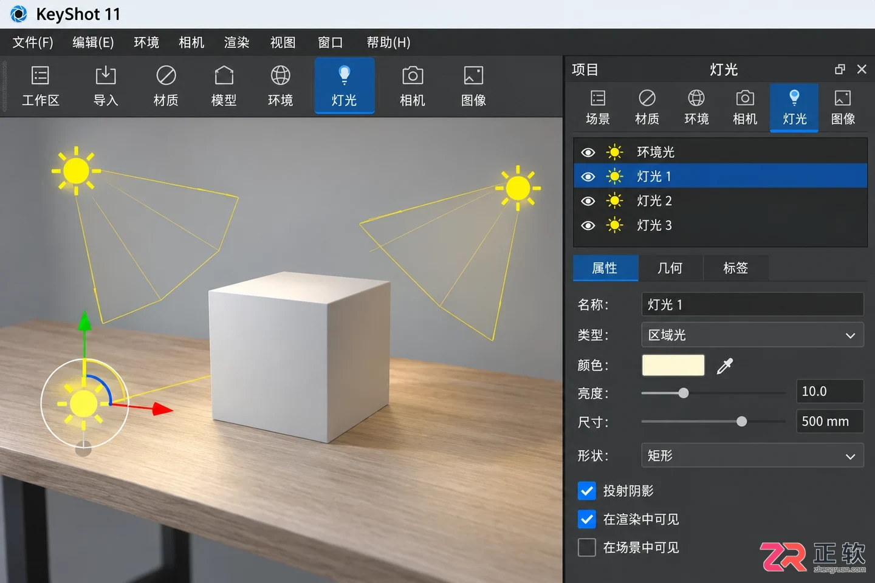This screenshot has width=875, height=583.
Task: Open the 工作区 workspace toolbar button
Action: (x=40, y=86)
